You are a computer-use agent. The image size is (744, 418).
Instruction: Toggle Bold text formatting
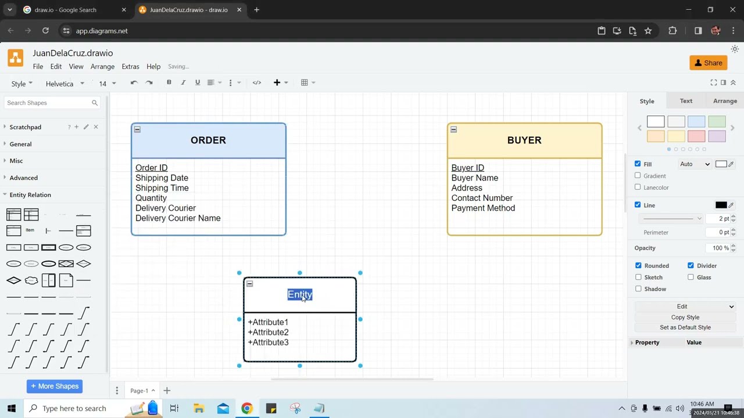pyautogui.click(x=169, y=82)
